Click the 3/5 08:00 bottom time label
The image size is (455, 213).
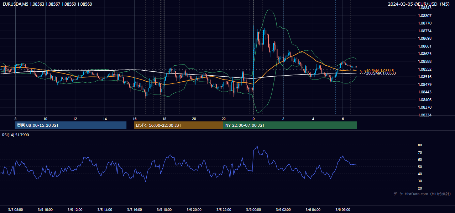(15, 210)
